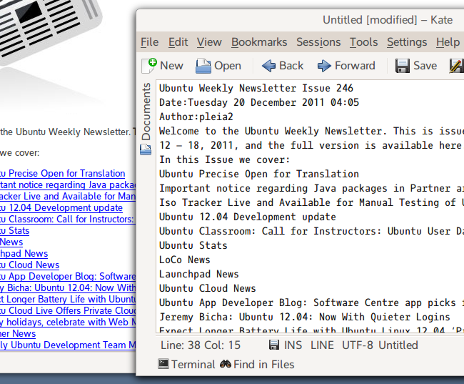Click the 'Ubuntu Stats' line in editor
Viewport: 464px width, 384px height.
pos(193,245)
